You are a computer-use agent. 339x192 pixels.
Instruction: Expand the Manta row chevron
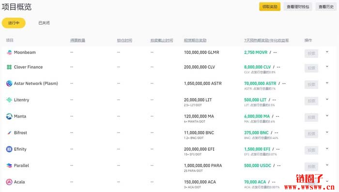pyautogui.click(x=327, y=116)
